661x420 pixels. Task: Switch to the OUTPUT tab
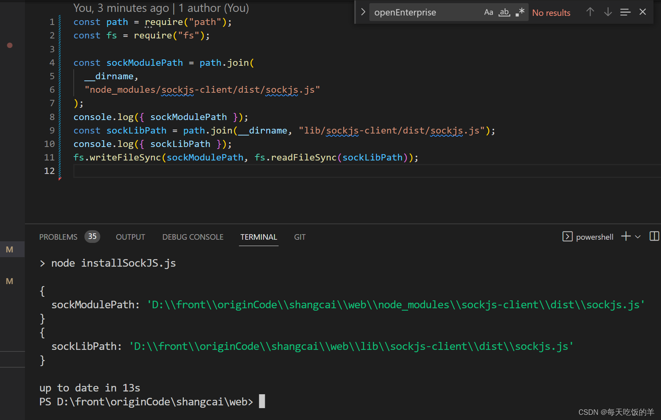[x=130, y=237]
